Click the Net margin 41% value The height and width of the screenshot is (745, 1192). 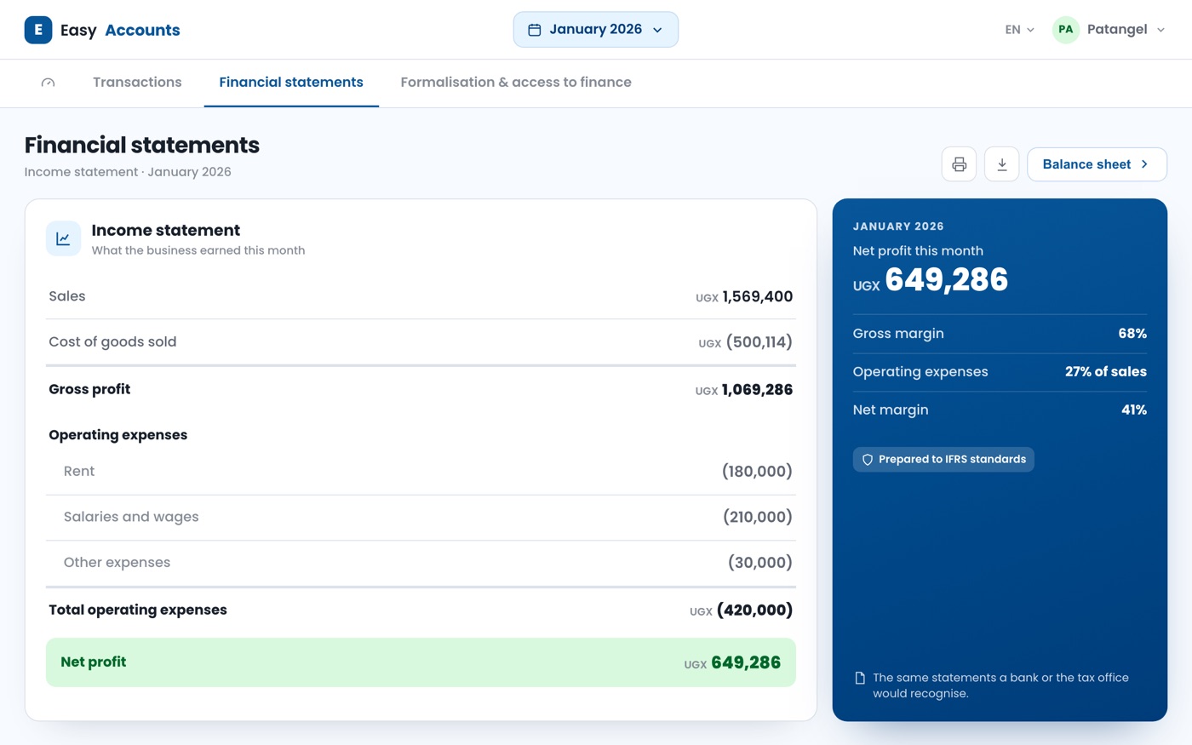tap(1134, 410)
